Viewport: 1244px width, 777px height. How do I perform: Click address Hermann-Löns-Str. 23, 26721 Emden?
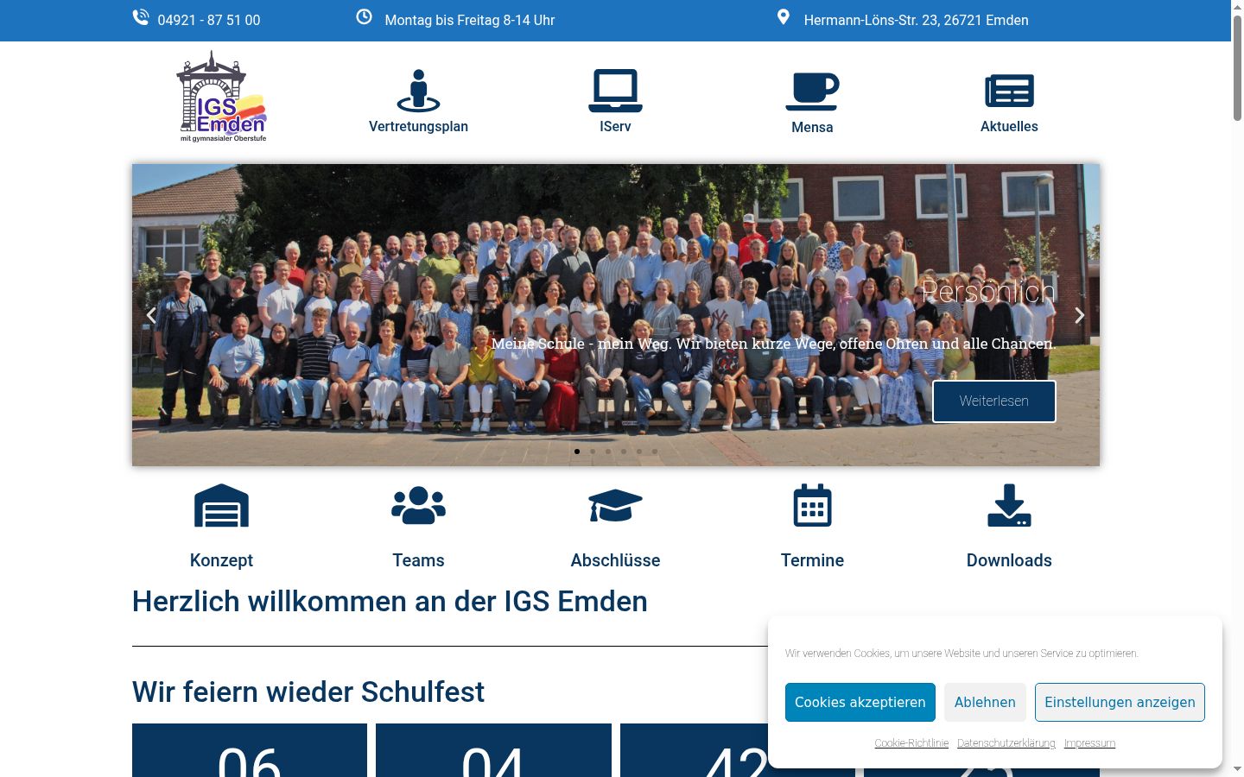(916, 20)
